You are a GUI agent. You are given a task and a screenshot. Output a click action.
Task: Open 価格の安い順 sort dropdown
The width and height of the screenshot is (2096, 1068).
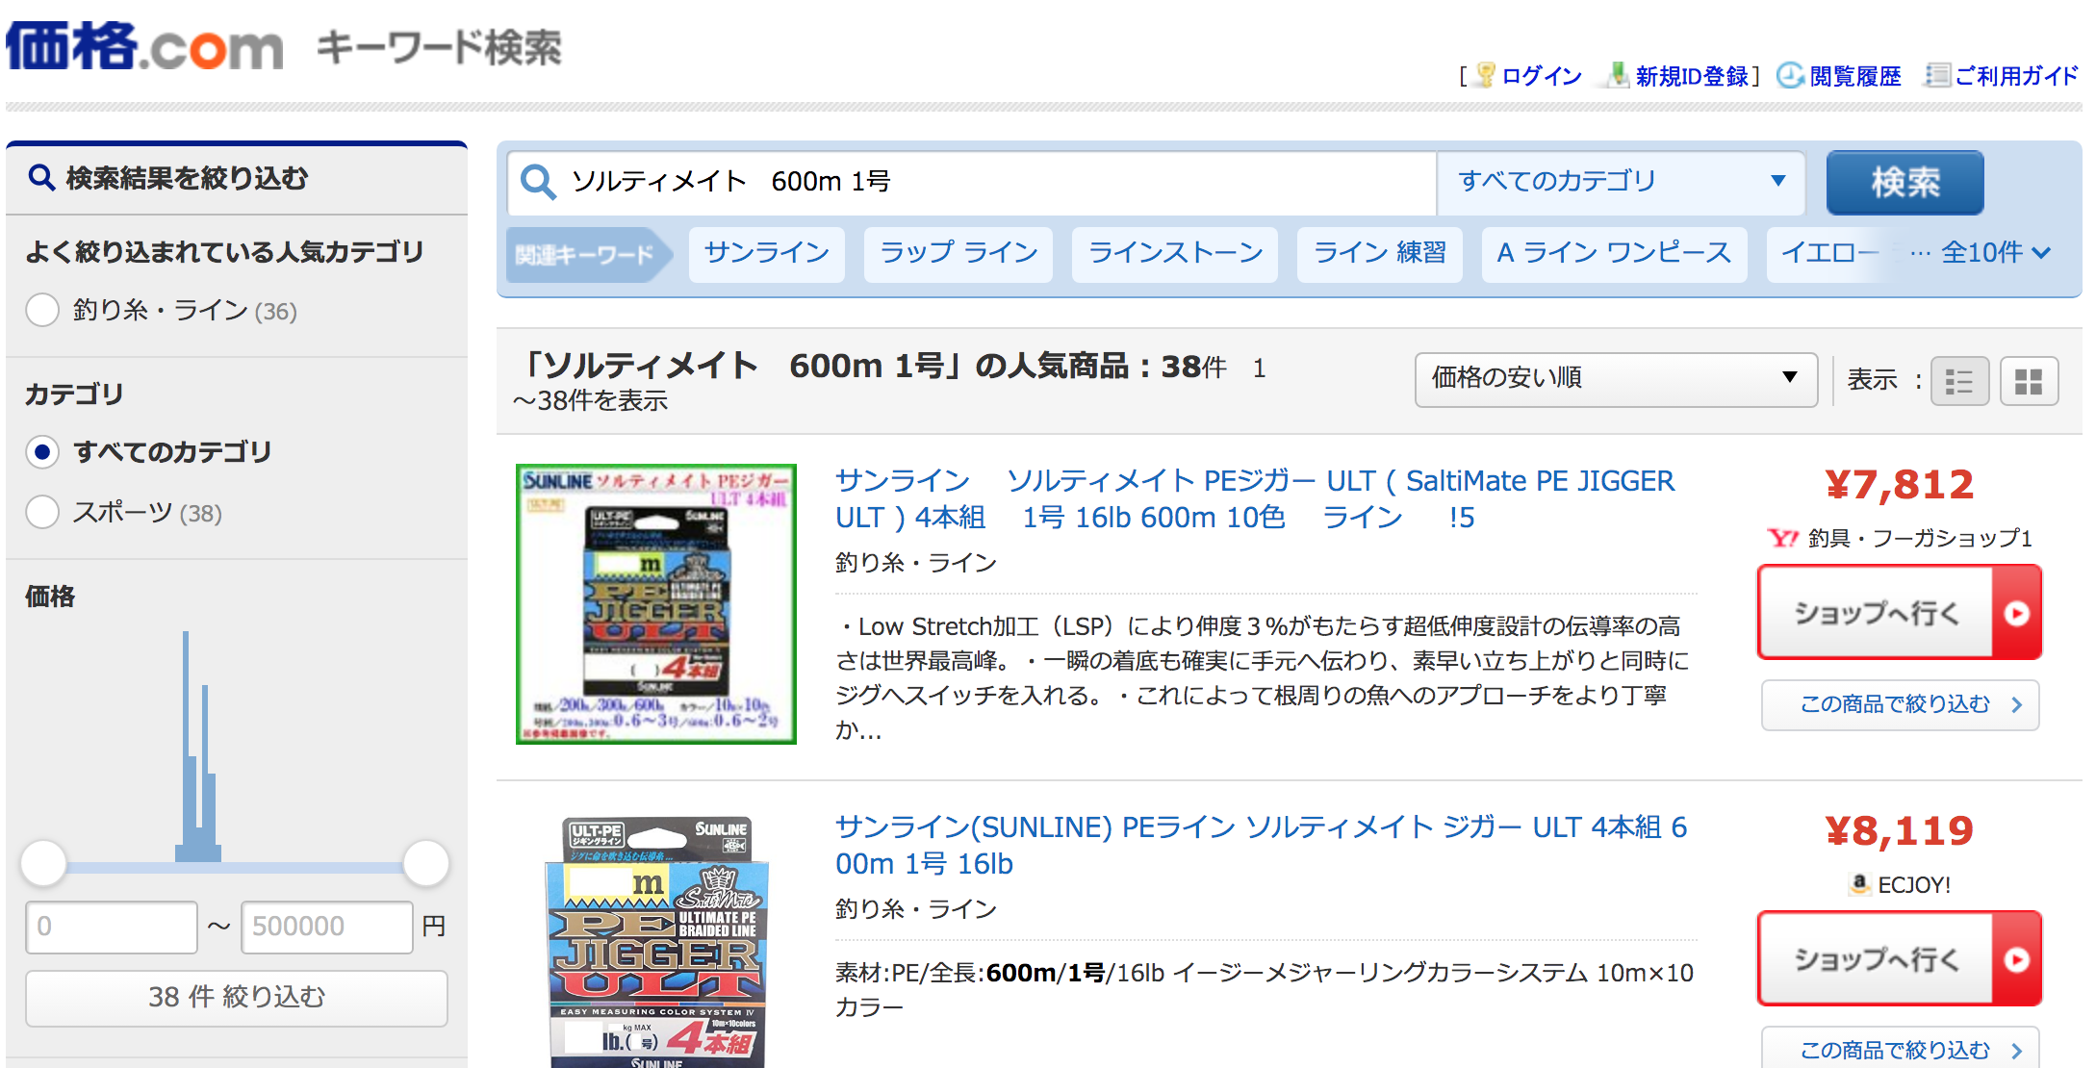[x=1615, y=378]
